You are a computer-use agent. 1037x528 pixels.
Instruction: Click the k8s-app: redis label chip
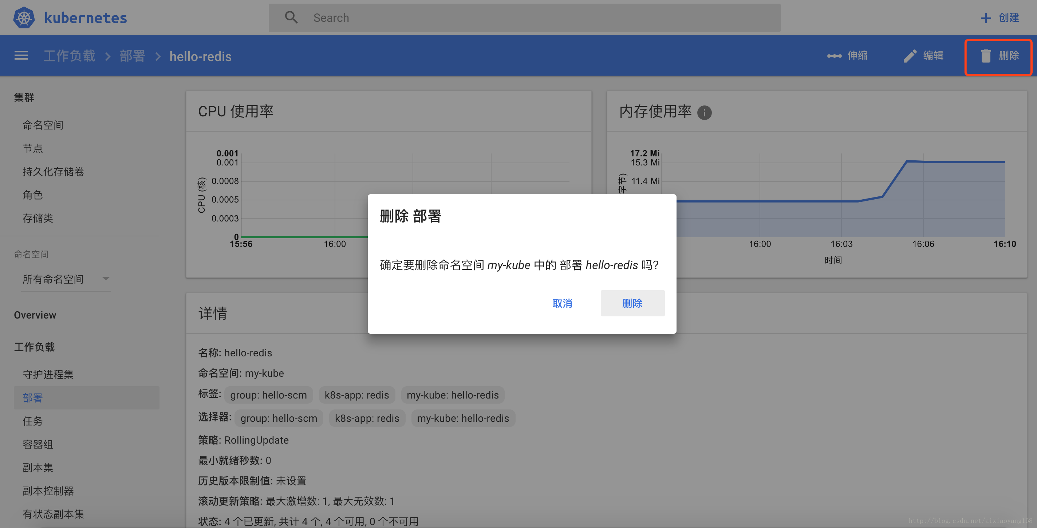(357, 395)
